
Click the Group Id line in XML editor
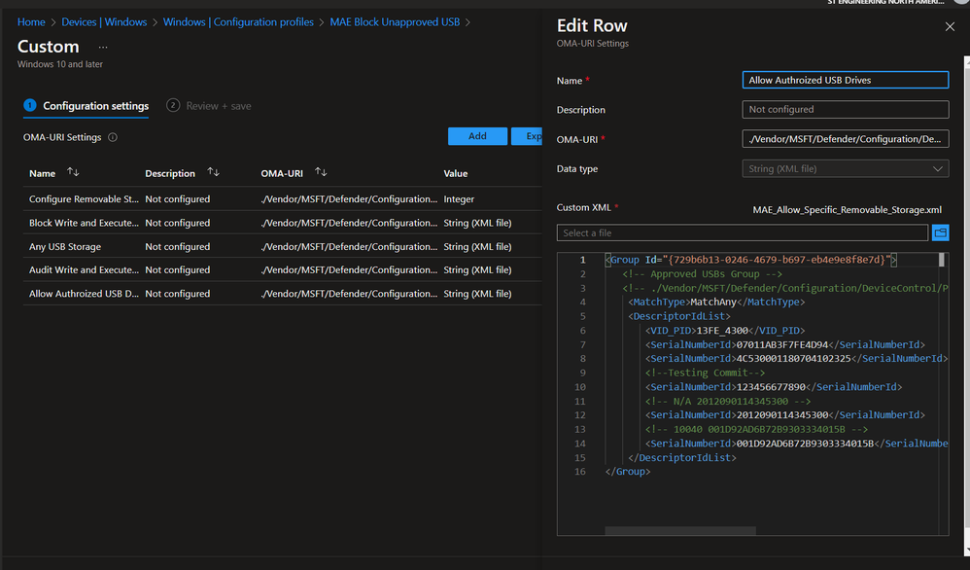click(751, 260)
